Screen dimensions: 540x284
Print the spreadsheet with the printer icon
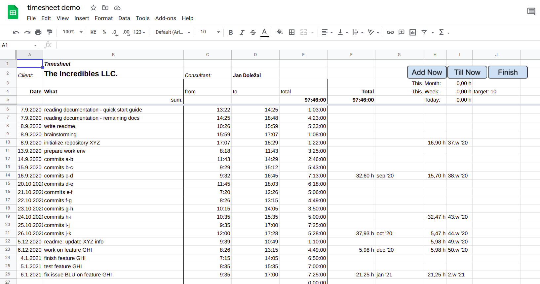(38, 32)
